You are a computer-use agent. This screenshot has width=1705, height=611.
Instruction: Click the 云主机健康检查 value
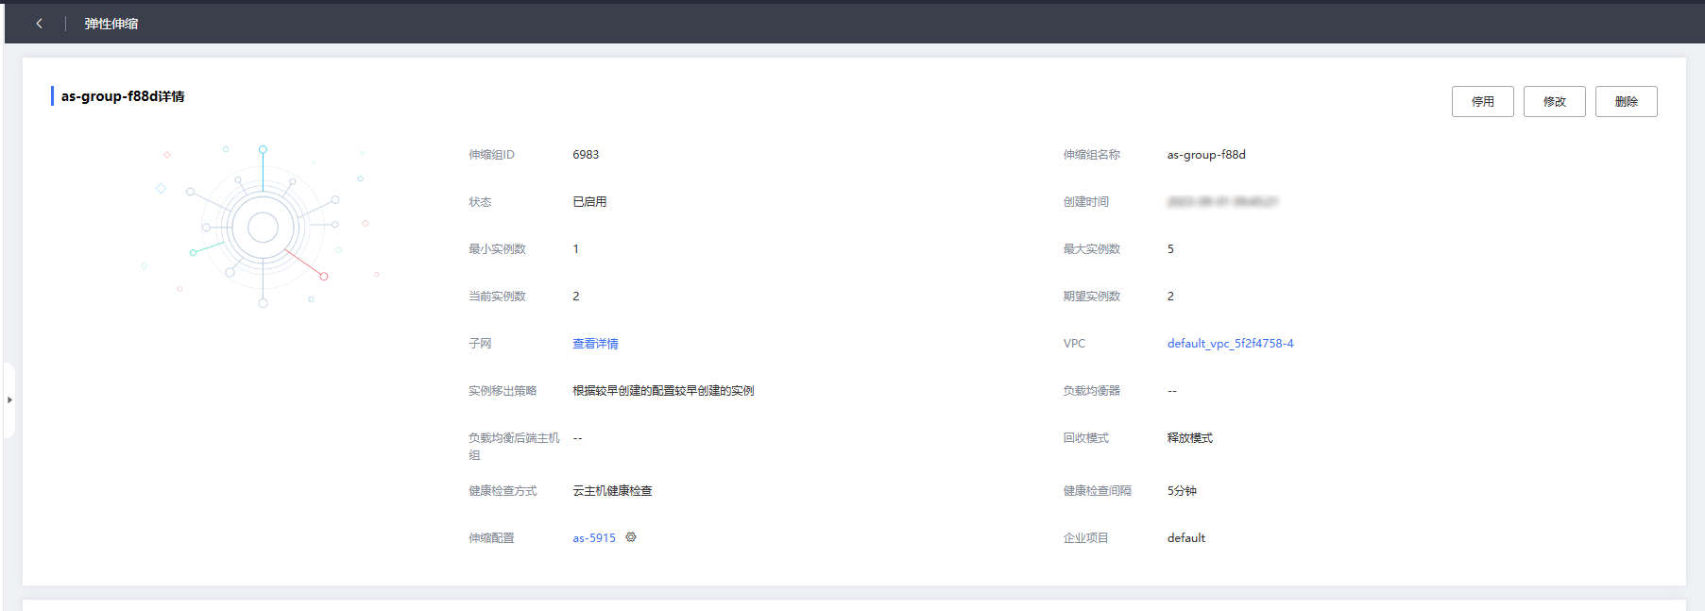612,491
